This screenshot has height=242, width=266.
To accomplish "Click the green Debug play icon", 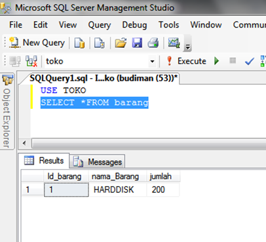I will pyautogui.click(x=216, y=61).
